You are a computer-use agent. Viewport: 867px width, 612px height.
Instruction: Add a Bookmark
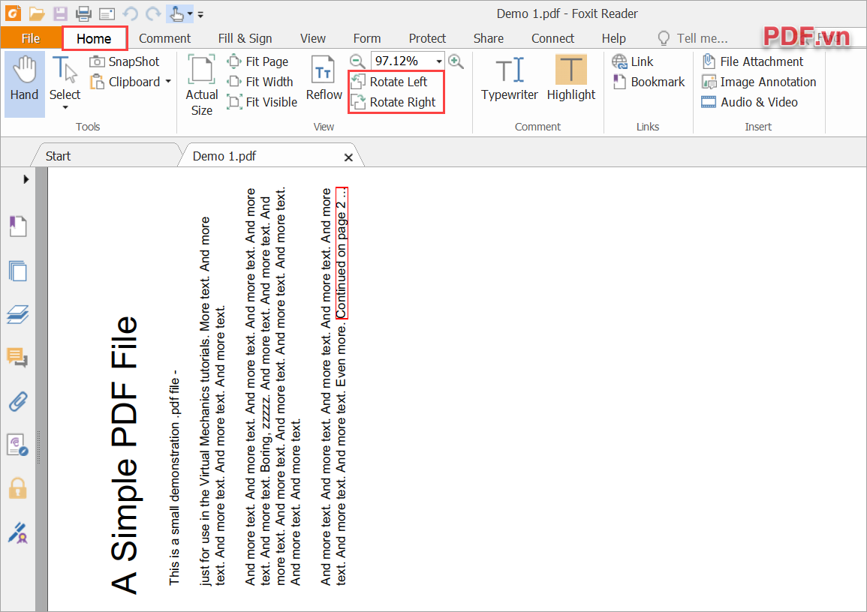point(649,82)
